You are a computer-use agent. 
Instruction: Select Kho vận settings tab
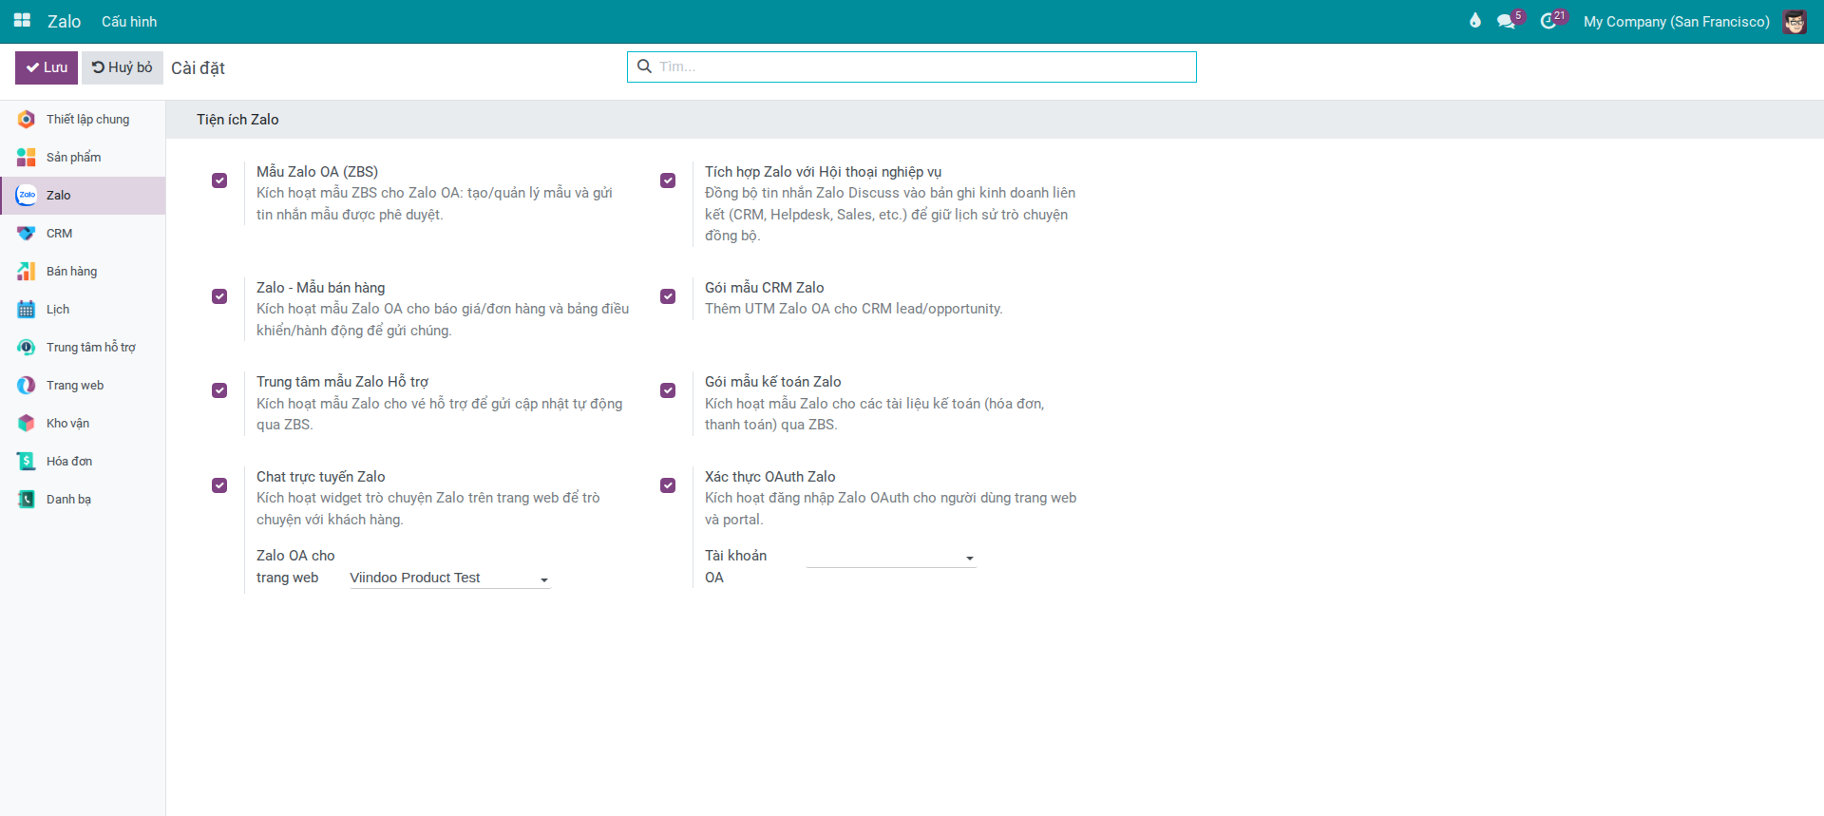(x=83, y=424)
